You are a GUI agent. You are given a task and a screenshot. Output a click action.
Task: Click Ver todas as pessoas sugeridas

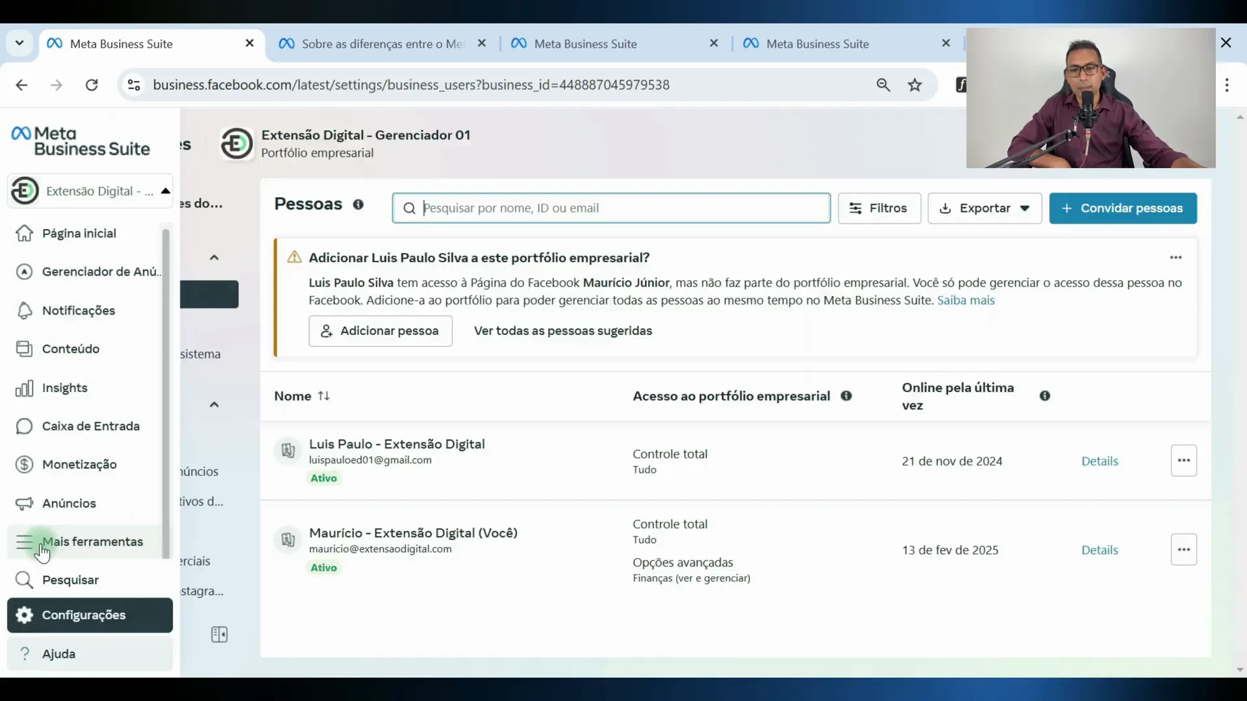point(563,331)
